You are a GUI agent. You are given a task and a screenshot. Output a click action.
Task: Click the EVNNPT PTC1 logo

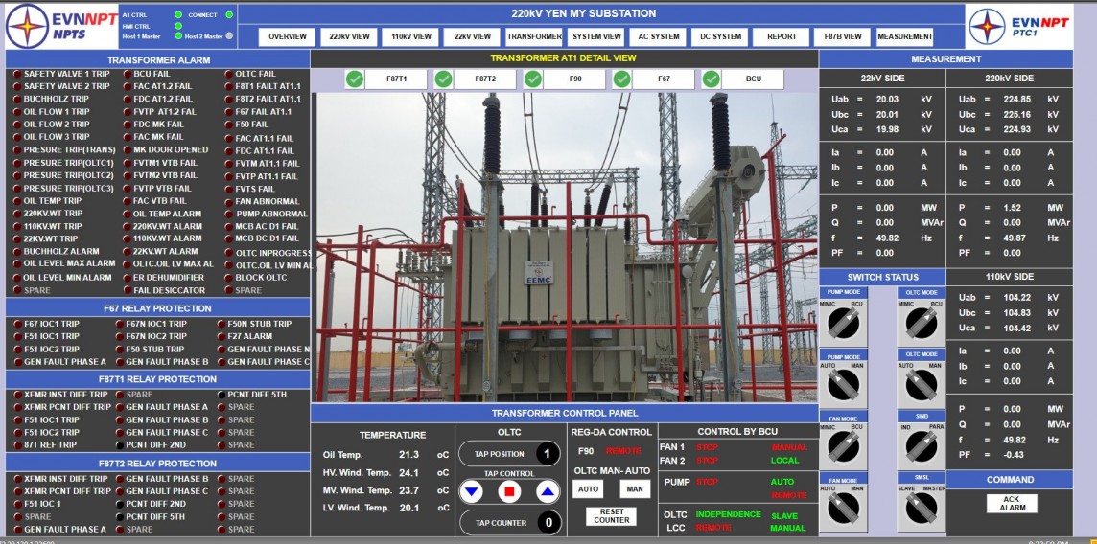tap(1018, 26)
